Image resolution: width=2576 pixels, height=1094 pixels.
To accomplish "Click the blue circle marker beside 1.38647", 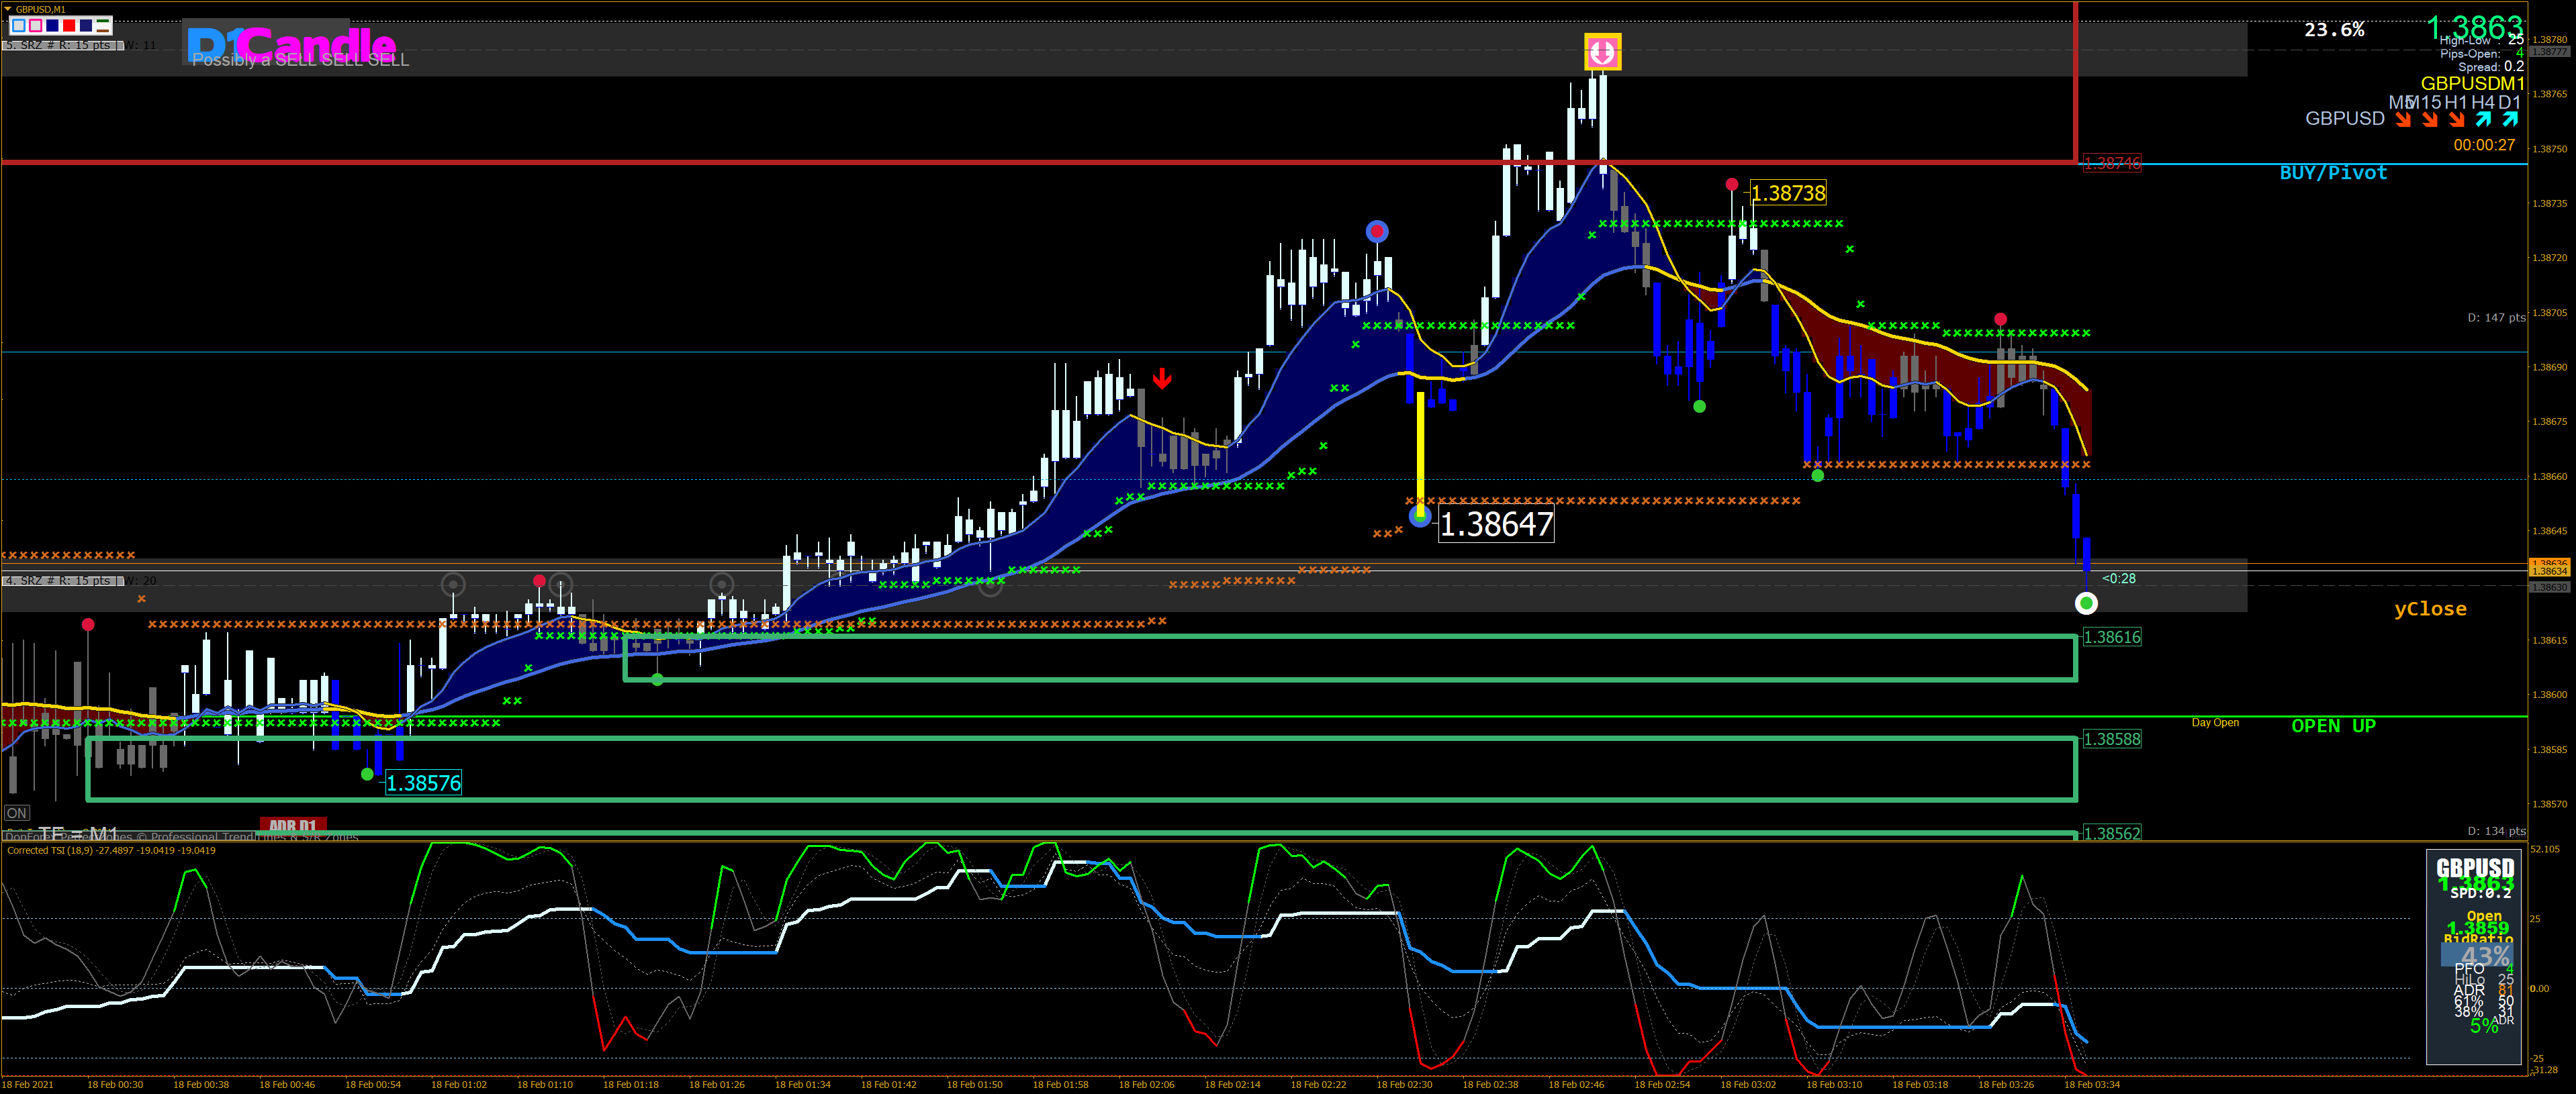I will coord(1419,515).
